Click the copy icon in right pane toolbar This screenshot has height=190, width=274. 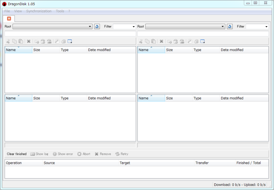[x=147, y=41]
